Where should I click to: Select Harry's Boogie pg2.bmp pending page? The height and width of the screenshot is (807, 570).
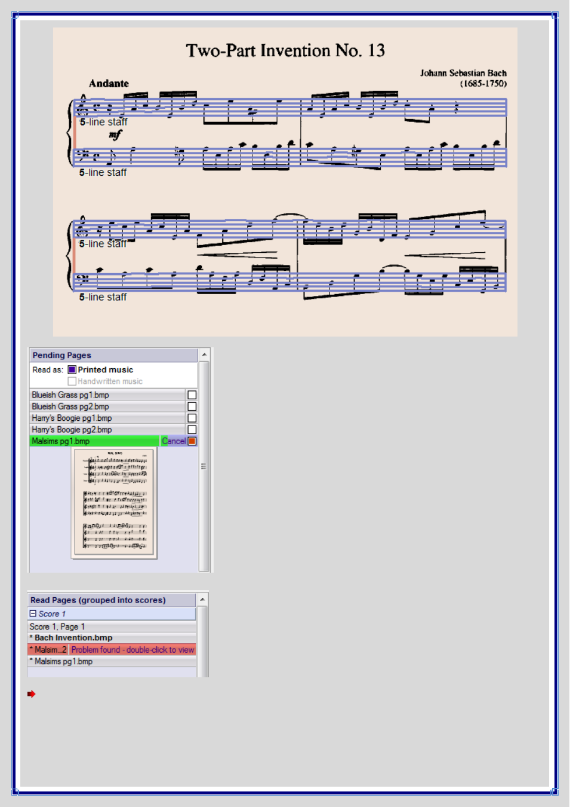point(107,430)
